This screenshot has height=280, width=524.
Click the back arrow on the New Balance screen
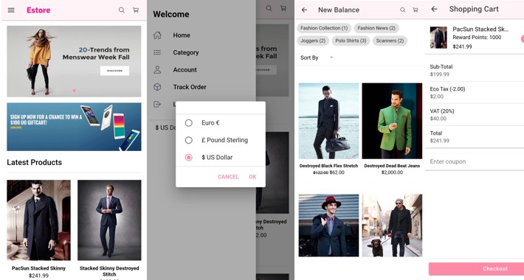pos(304,10)
